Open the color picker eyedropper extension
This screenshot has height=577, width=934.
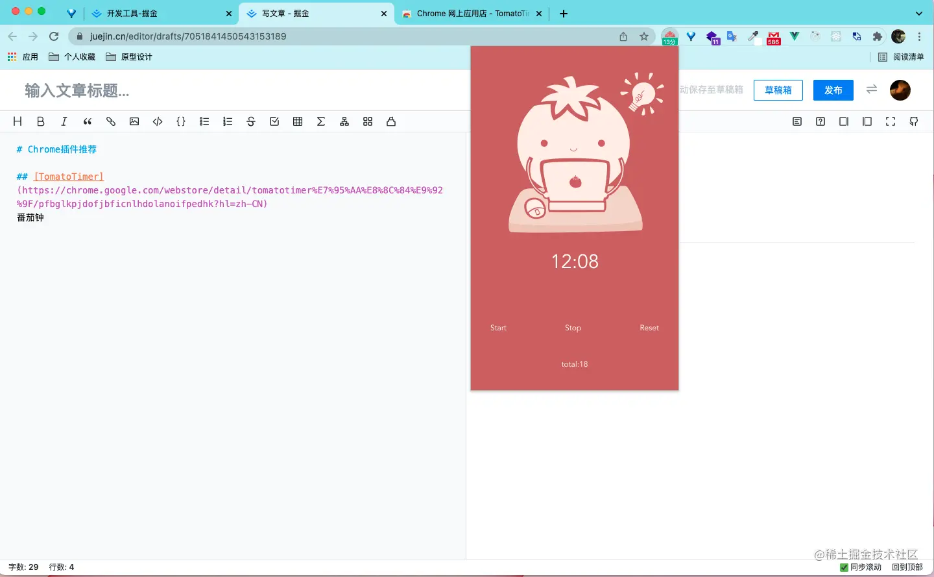[x=753, y=36]
